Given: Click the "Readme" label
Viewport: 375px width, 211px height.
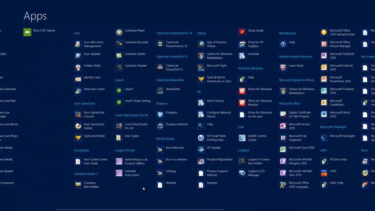Looking at the screenshot, I should (x=212, y=183).
